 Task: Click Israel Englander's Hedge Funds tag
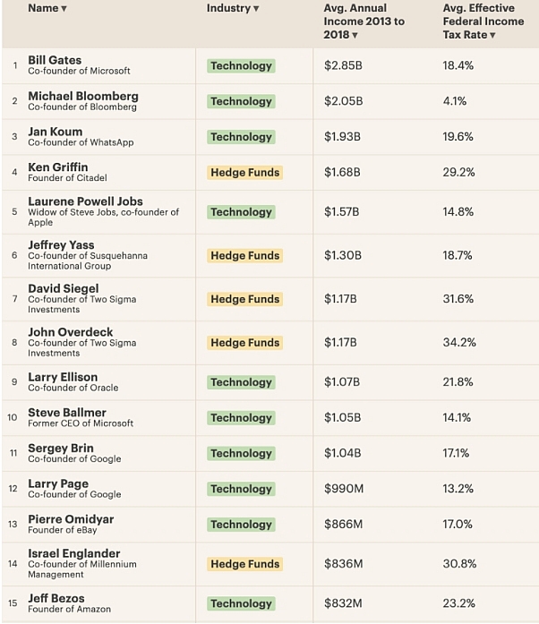[244, 564]
